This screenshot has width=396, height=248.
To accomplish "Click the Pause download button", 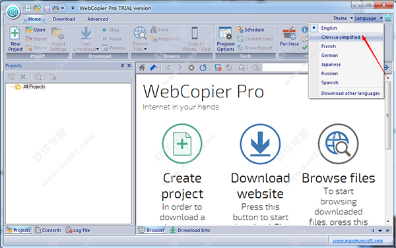I will [112, 39].
